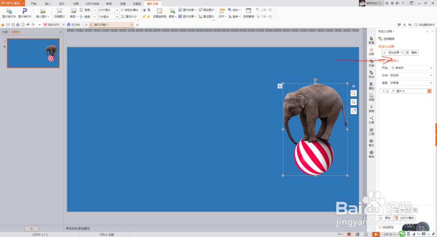Switch to the 幻灯片放映 ribbon tab

click(x=92, y=3)
